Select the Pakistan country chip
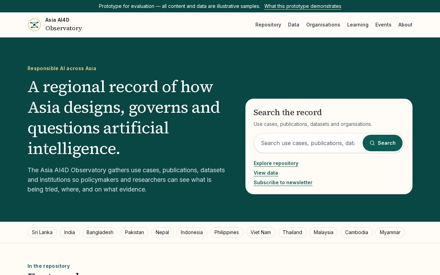This screenshot has width=440, height=275. pos(134,232)
